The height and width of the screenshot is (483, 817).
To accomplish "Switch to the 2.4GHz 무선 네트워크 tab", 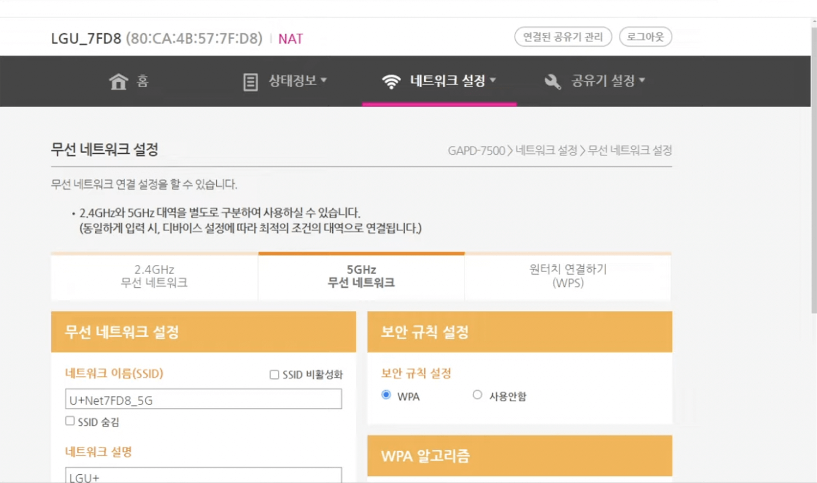I will pyautogui.click(x=154, y=276).
